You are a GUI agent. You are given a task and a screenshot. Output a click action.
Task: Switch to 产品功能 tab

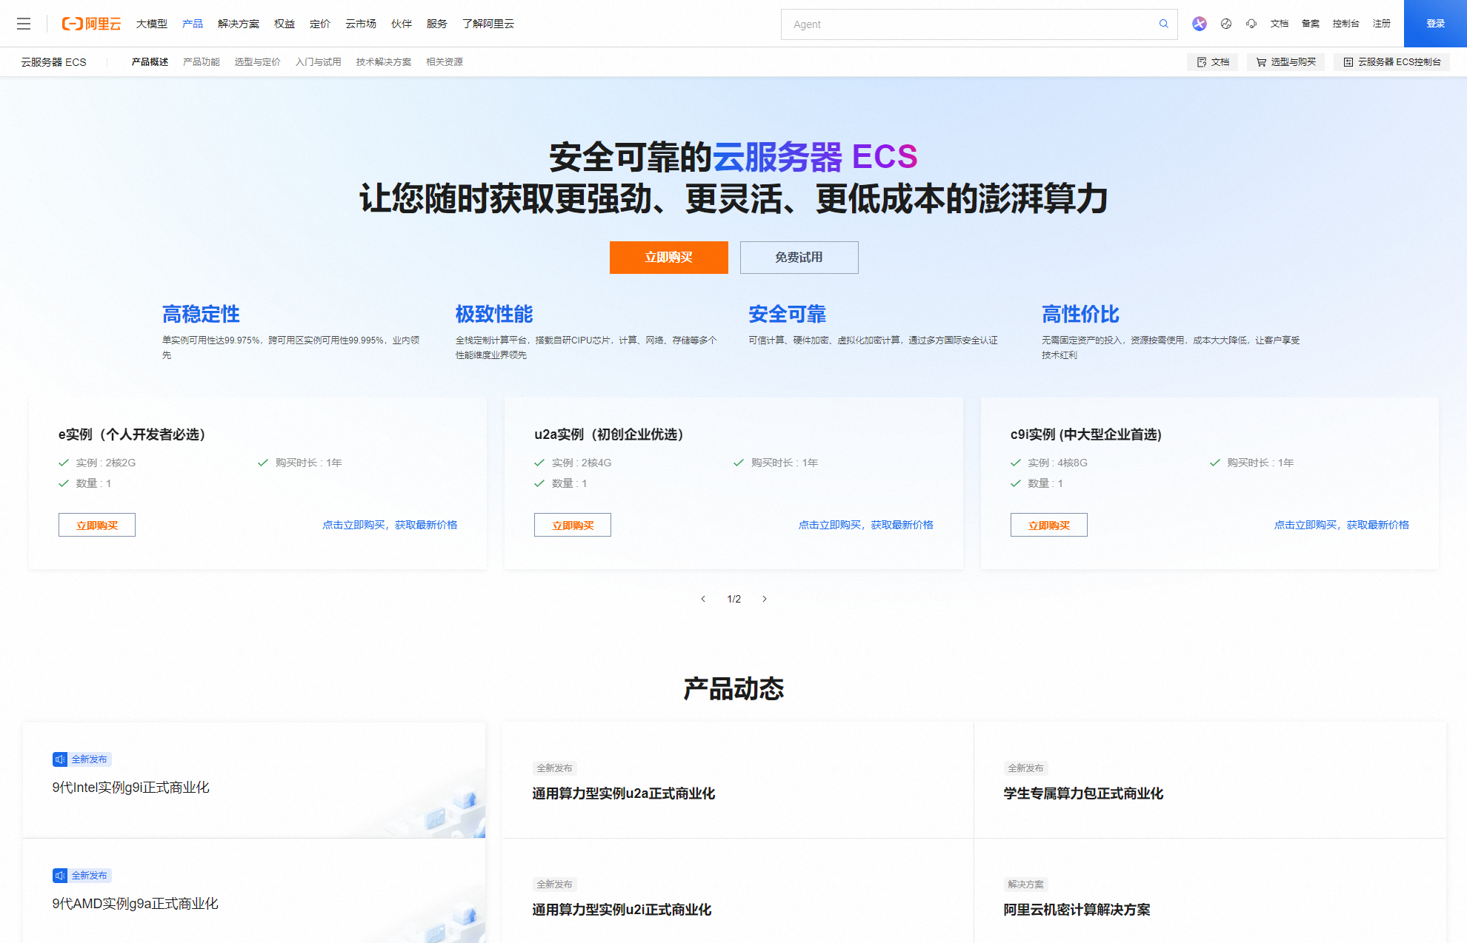pos(202,62)
